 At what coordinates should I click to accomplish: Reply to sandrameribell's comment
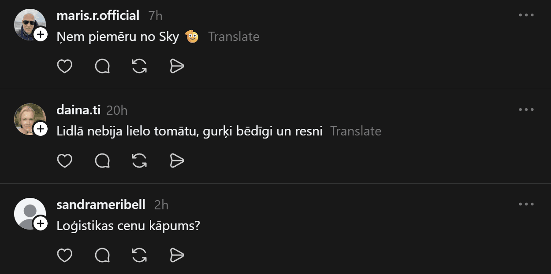click(102, 255)
